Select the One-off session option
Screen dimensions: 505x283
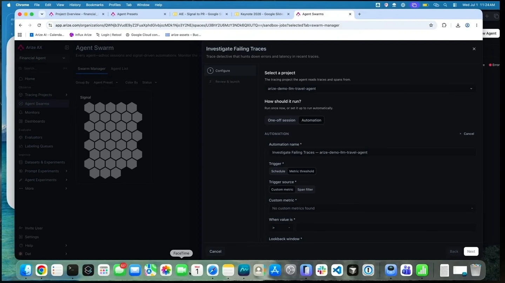[x=282, y=120]
